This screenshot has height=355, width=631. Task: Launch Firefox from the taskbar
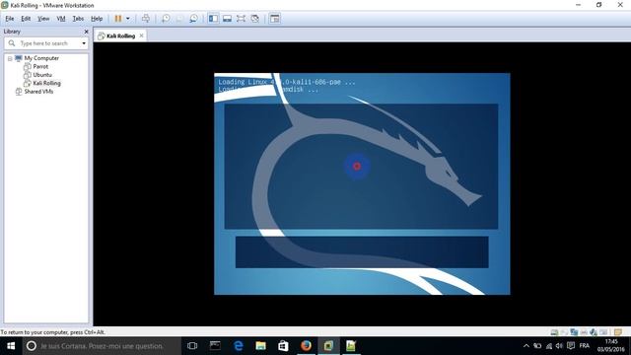306,346
